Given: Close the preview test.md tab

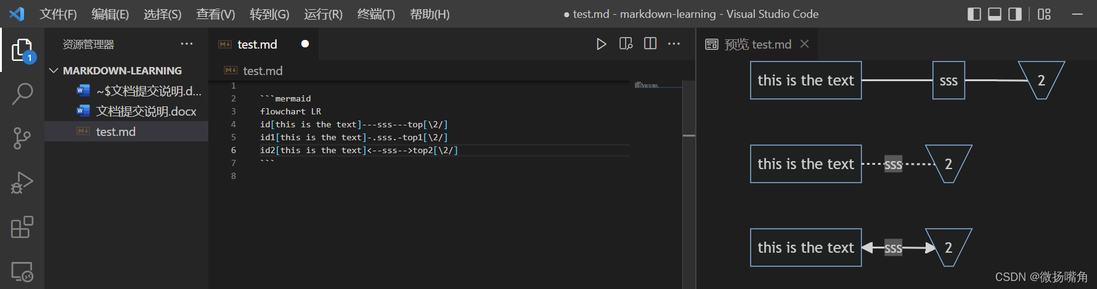Looking at the screenshot, I should pyautogui.click(x=804, y=44).
